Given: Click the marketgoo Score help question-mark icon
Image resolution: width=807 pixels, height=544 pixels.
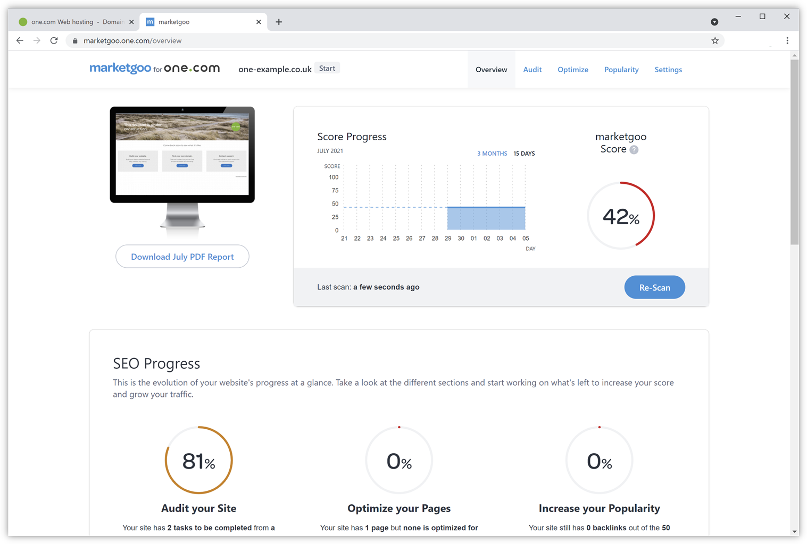Looking at the screenshot, I should point(634,150).
